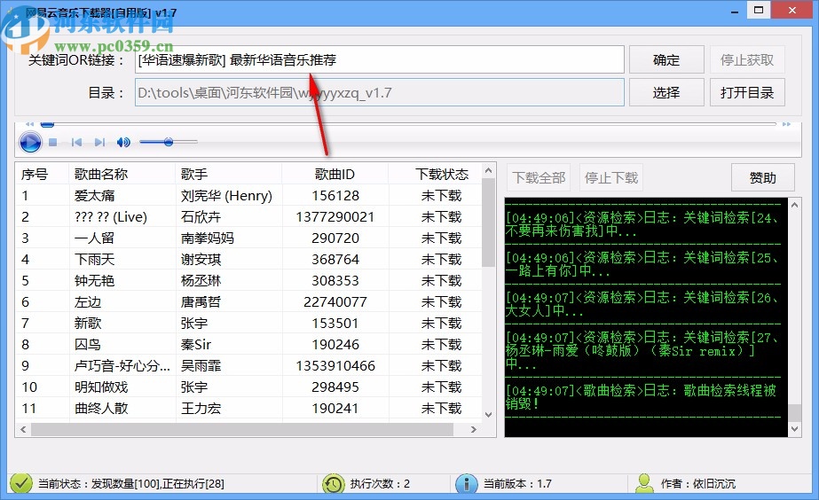Click song ID 1377290021
819x500 pixels.
(335, 216)
